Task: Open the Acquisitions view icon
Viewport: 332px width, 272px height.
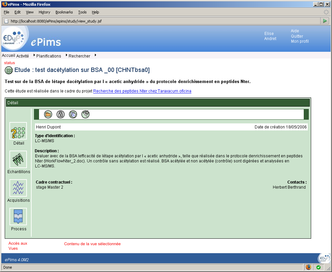Action: click(x=18, y=188)
